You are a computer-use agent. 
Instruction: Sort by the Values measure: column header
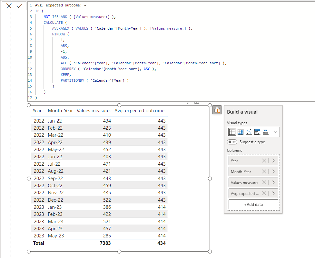pyautogui.click(x=94, y=111)
